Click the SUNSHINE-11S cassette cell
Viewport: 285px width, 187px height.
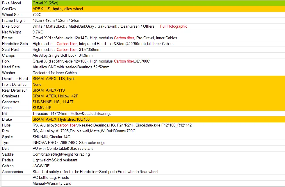coord(158,102)
